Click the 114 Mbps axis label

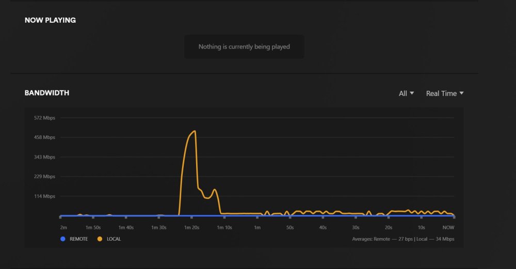pos(44,196)
